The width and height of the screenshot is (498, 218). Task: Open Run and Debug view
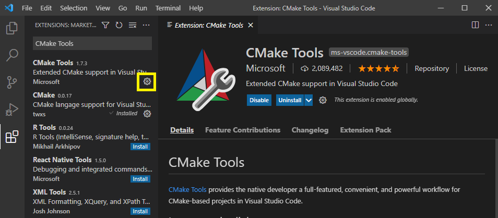click(11, 110)
